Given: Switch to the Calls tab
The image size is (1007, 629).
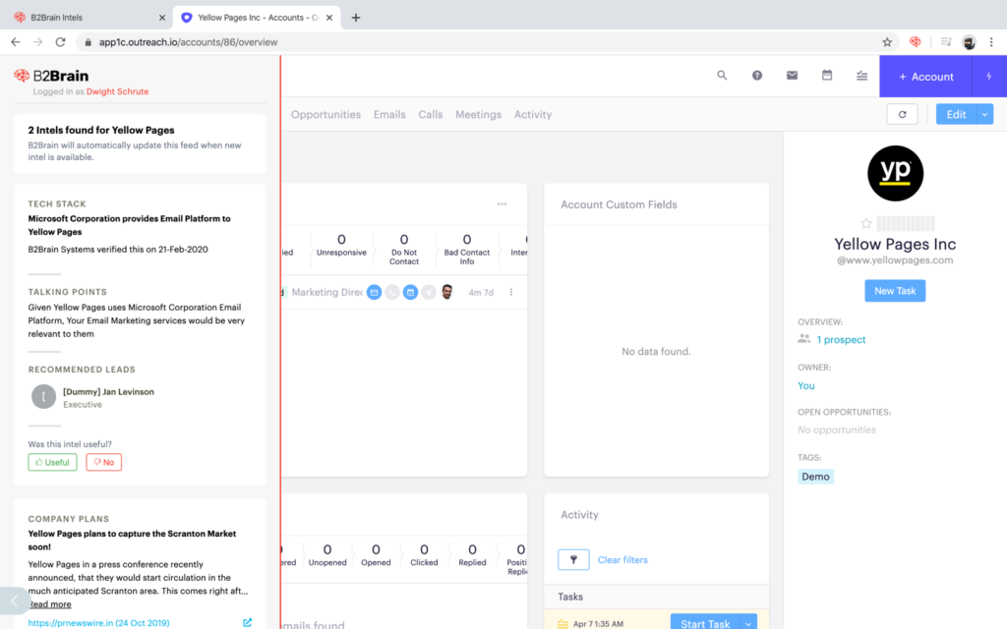Looking at the screenshot, I should 431,114.
